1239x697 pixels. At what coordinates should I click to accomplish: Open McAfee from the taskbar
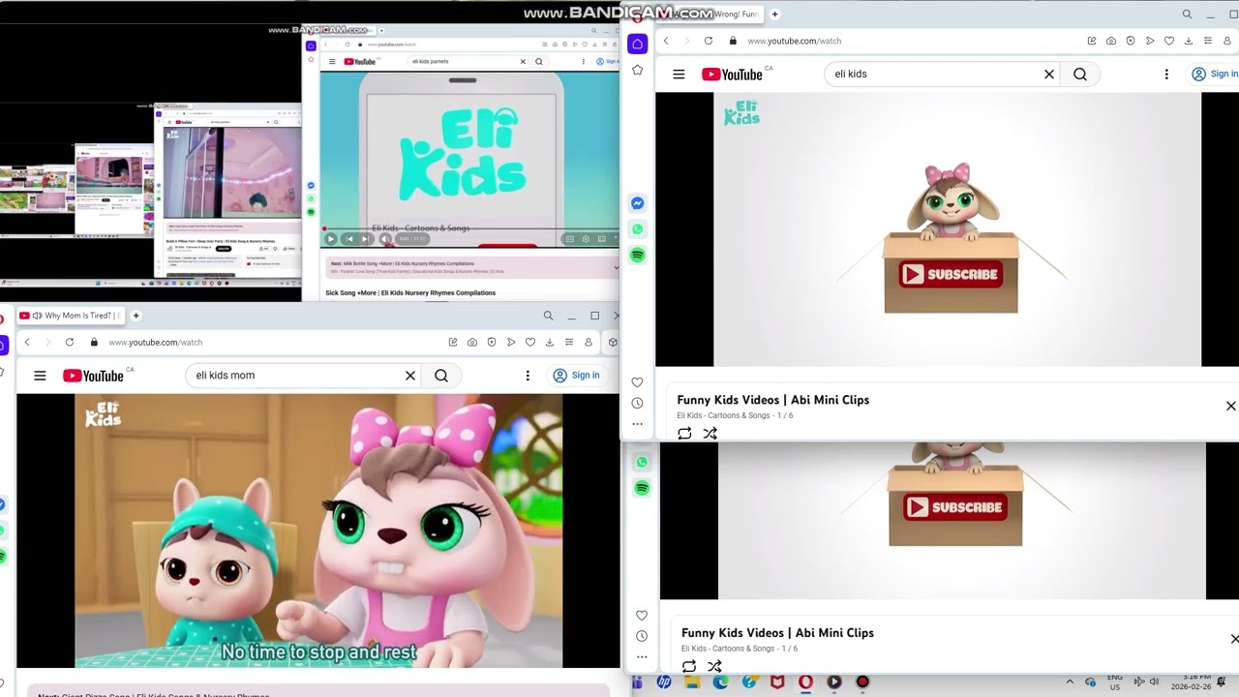[x=777, y=682]
